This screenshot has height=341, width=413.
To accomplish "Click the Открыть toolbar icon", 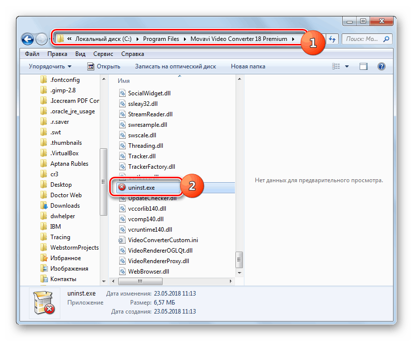I will pyautogui.click(x=91, y=66).
